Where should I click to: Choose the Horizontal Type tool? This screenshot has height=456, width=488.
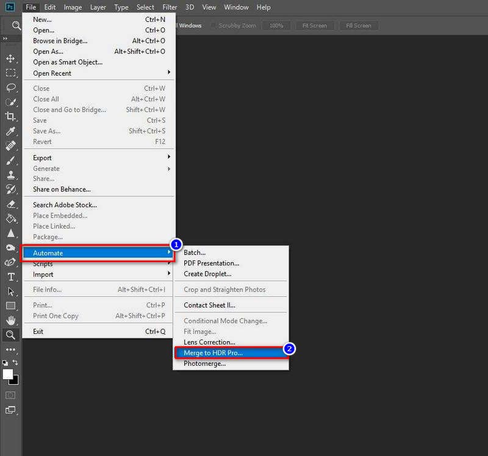point(10,277)
